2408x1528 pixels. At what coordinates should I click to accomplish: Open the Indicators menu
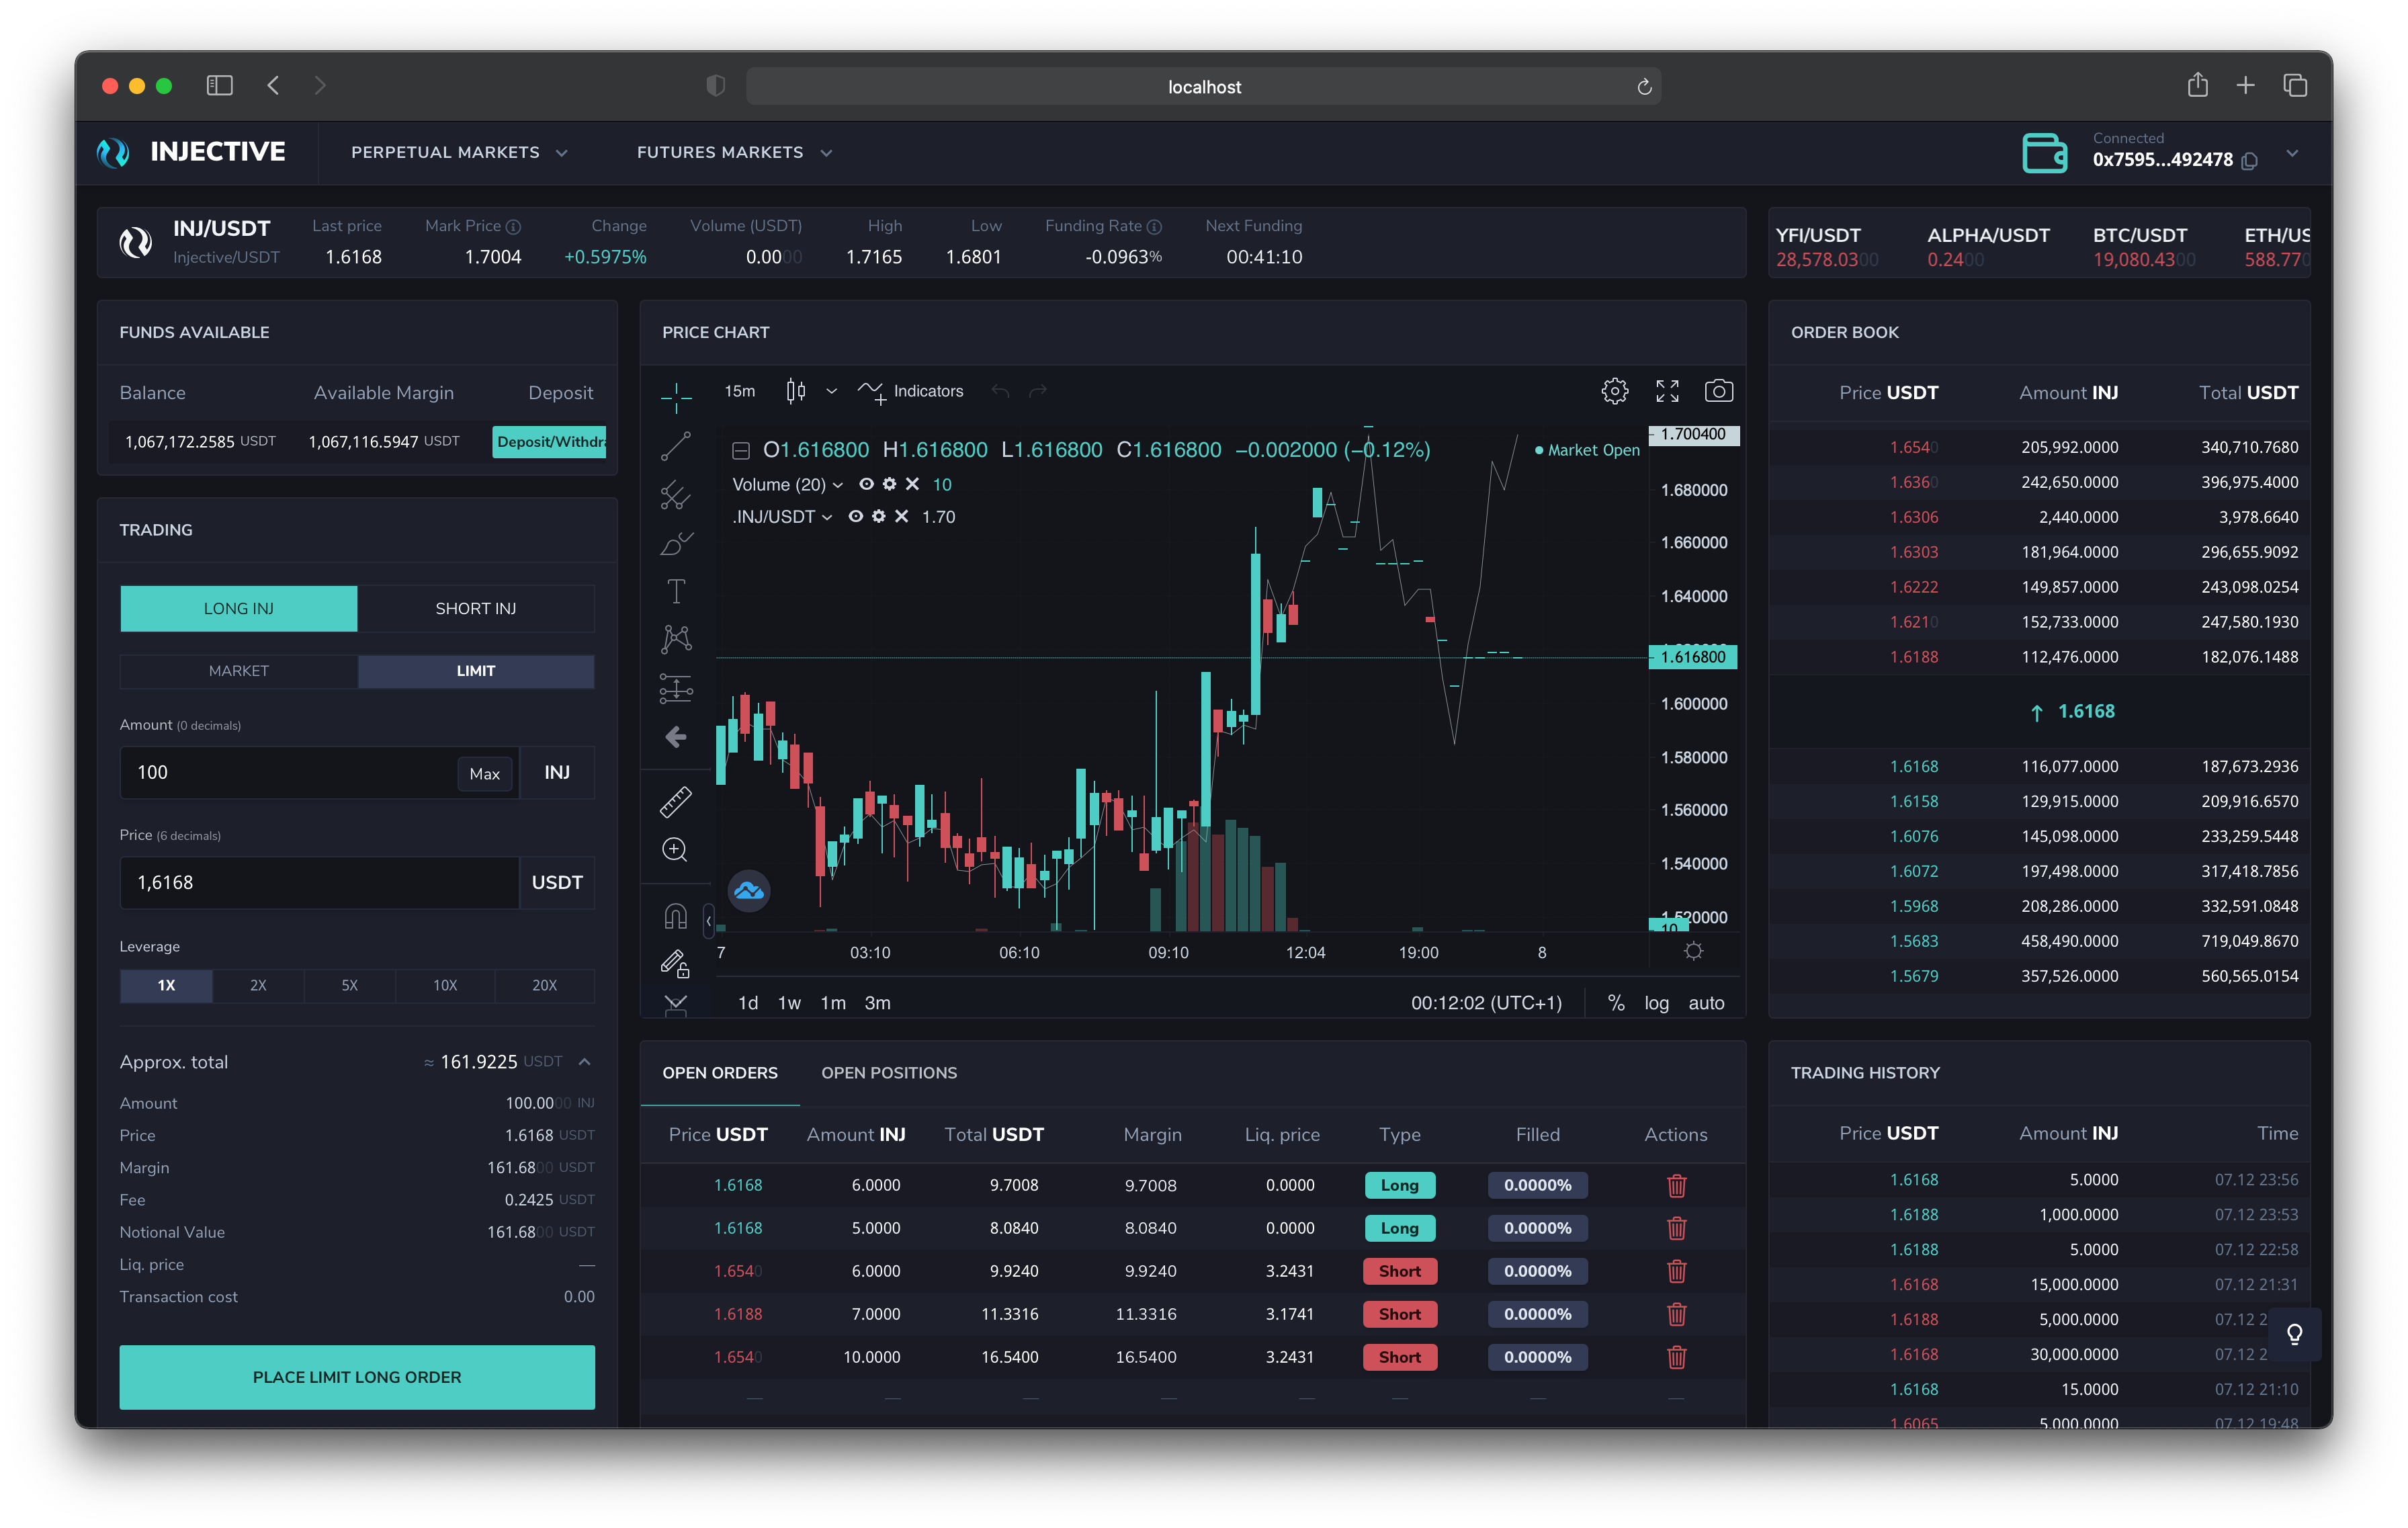coord(911,391)
